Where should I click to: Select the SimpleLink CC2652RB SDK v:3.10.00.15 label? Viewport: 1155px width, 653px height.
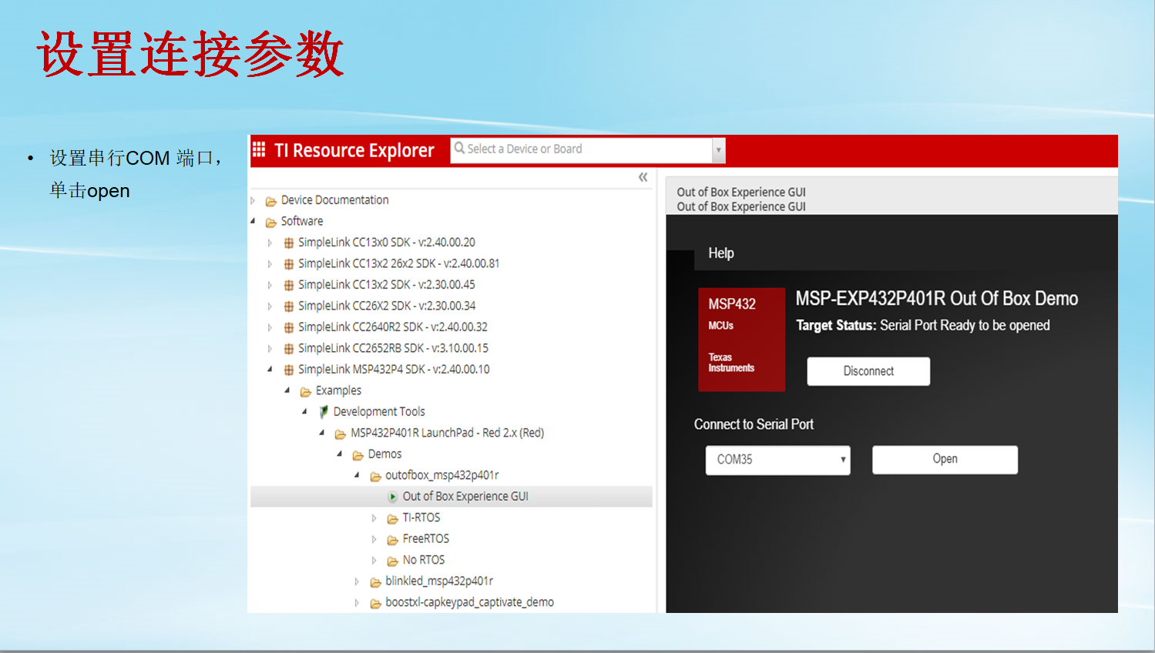tap(393, 348)
